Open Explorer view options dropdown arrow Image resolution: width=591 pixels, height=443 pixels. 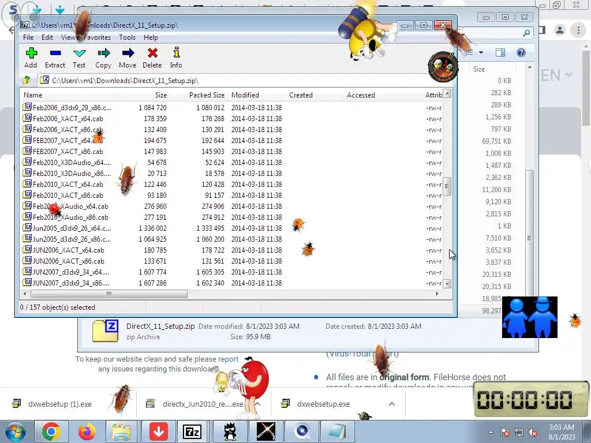tap(481, 52)
